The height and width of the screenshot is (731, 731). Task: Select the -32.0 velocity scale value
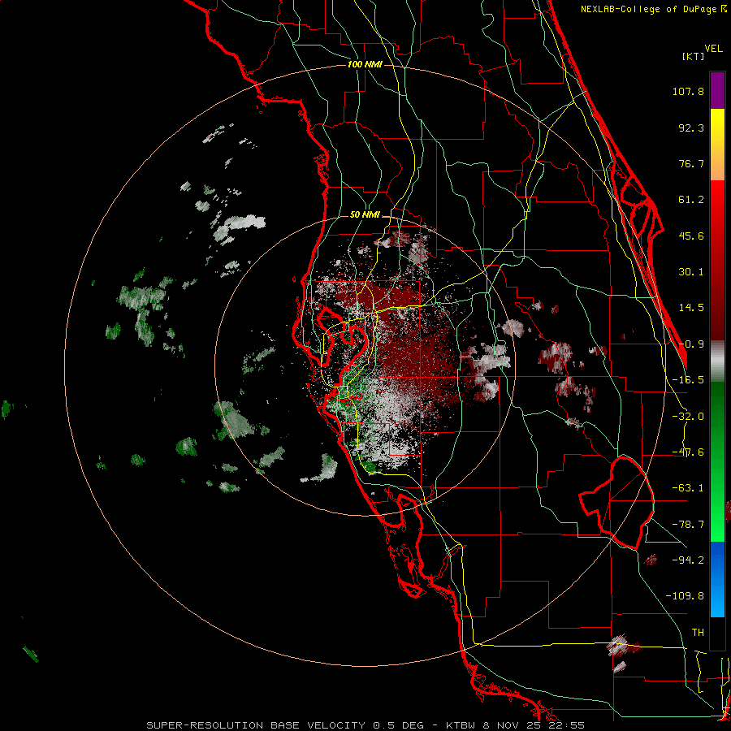pos(688,417)
